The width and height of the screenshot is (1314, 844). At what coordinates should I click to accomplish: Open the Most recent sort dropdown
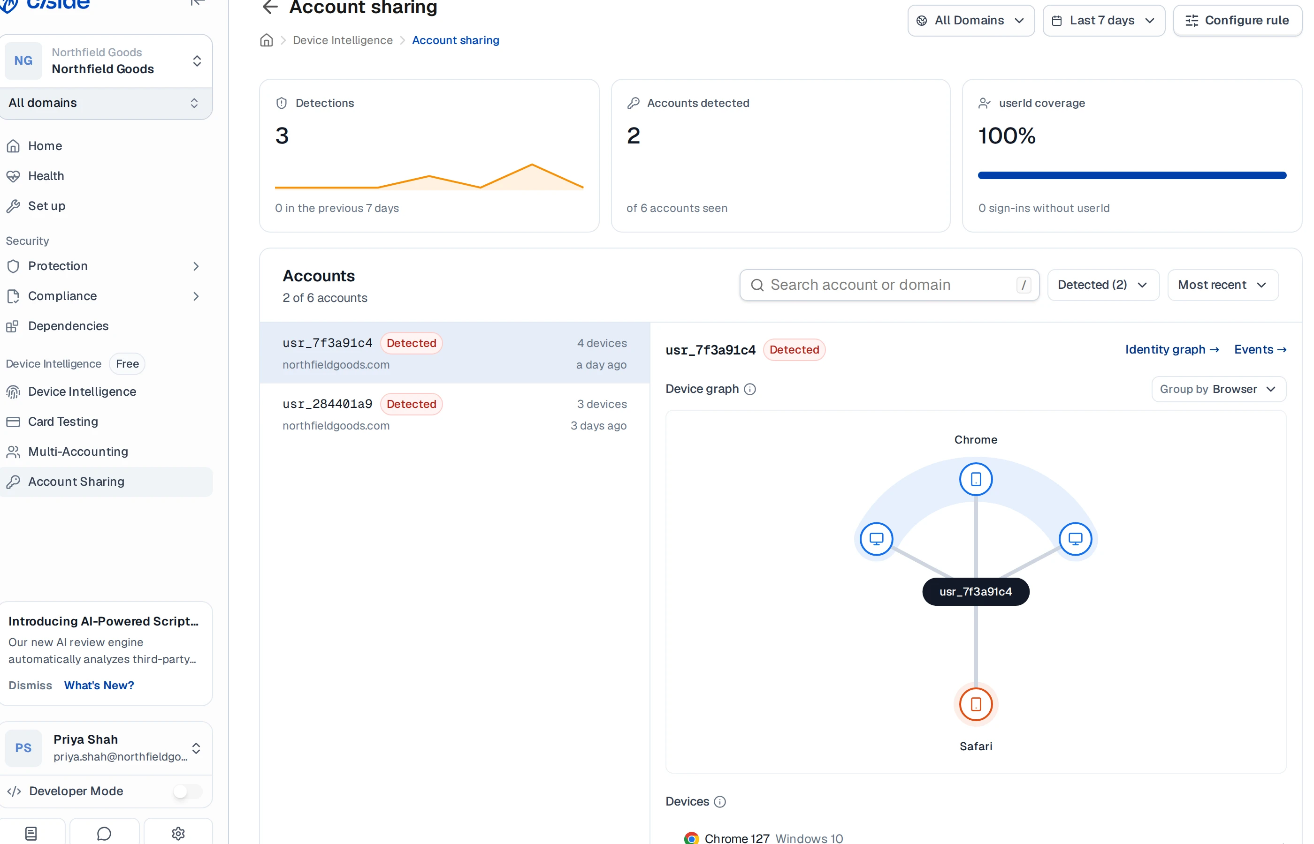[x=1222, y=285]
